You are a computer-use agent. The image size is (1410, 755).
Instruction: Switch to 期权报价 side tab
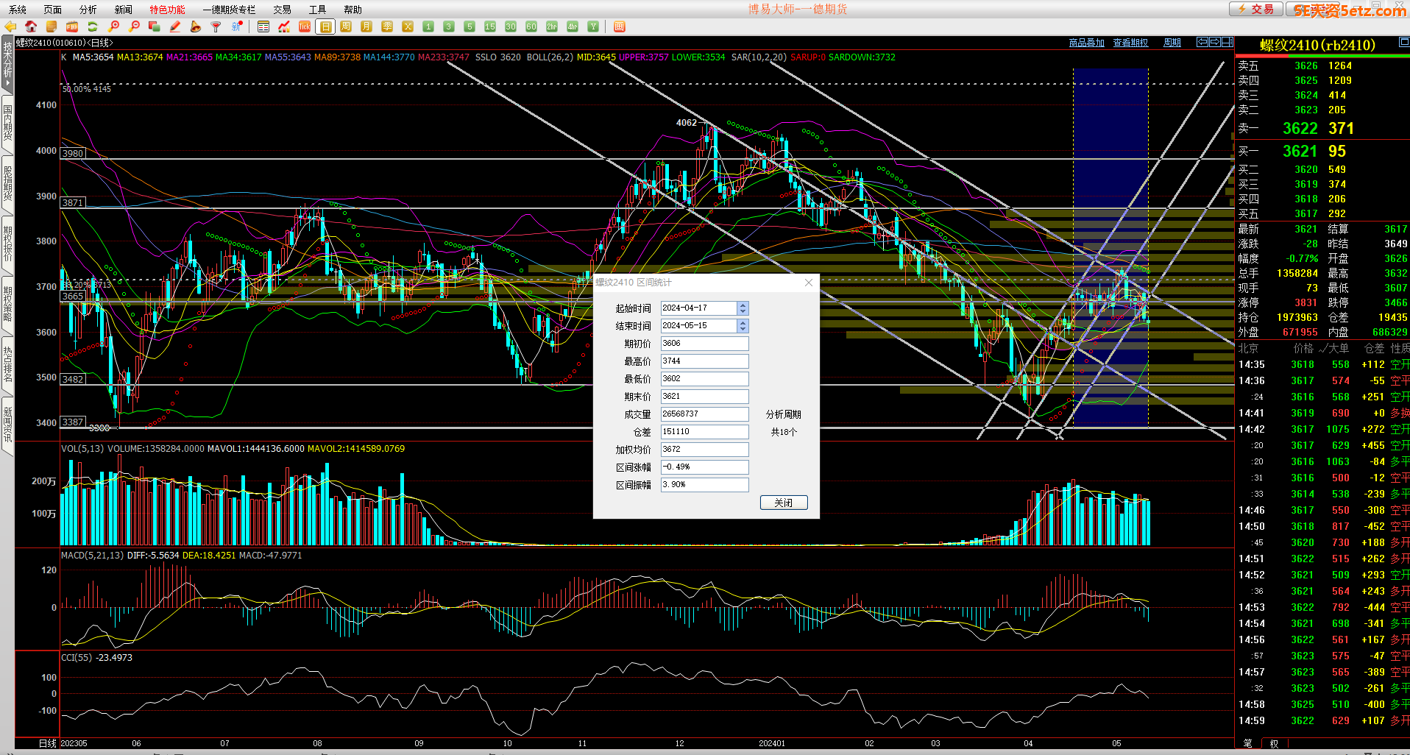click(x=7, y=244)
